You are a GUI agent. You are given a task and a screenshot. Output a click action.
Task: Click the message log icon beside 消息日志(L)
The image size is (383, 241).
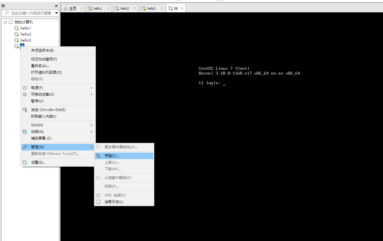click(x=98, y=202)
